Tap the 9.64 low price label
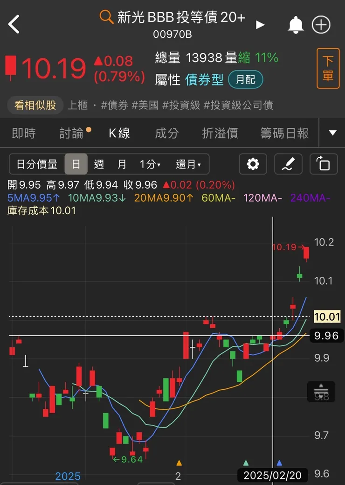Screen dimensions: 345x485 pos(128,459)
